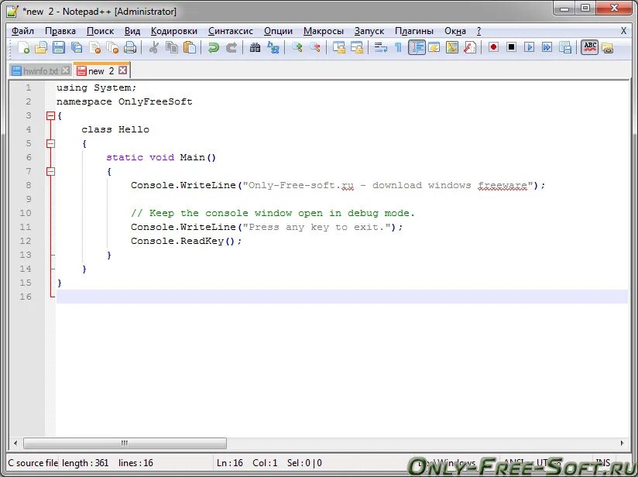Toggle show all characters pilcrow icon
Image resolution: width=638 pixels, height=477 pixels.
point(398,47)
